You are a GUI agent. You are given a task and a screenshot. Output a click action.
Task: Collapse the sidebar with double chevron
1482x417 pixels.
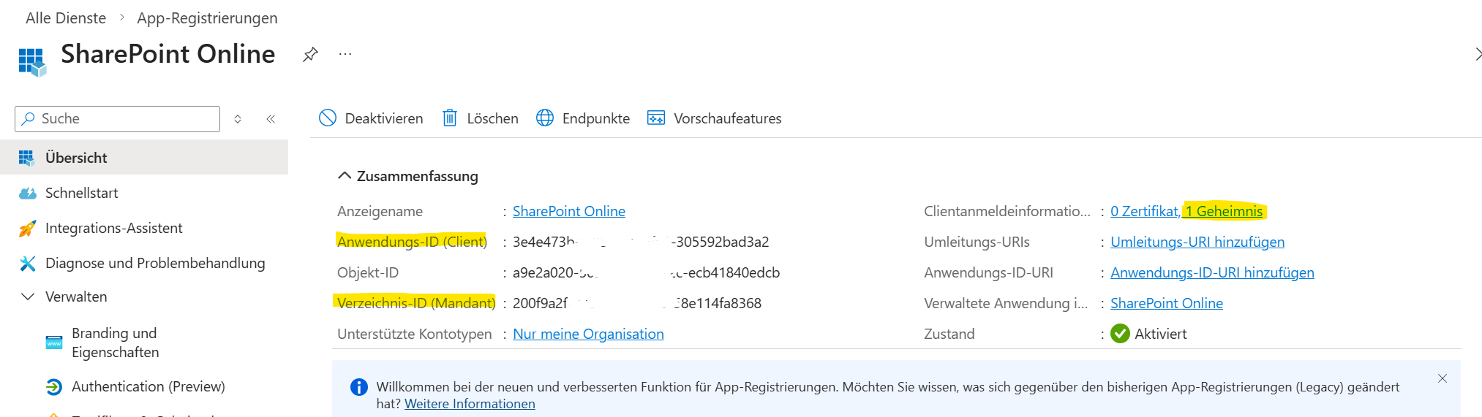(271, 119)
